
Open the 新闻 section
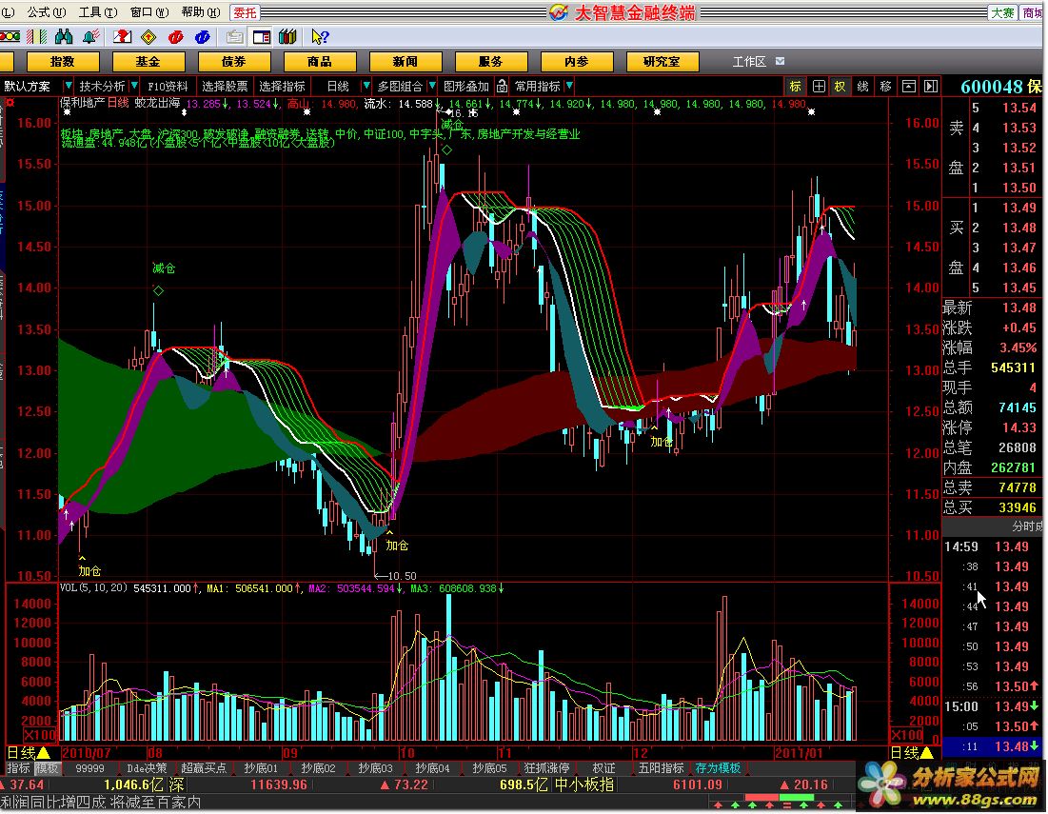[405, 62]
